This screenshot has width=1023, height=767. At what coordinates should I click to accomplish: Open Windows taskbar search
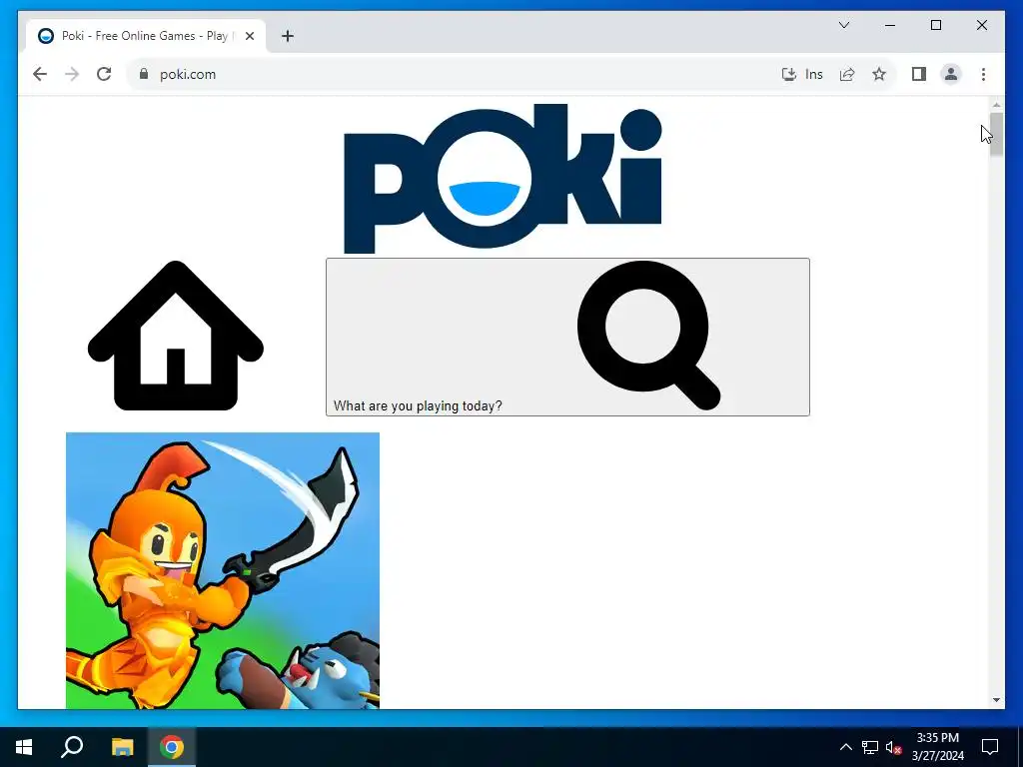click(72, 747)
